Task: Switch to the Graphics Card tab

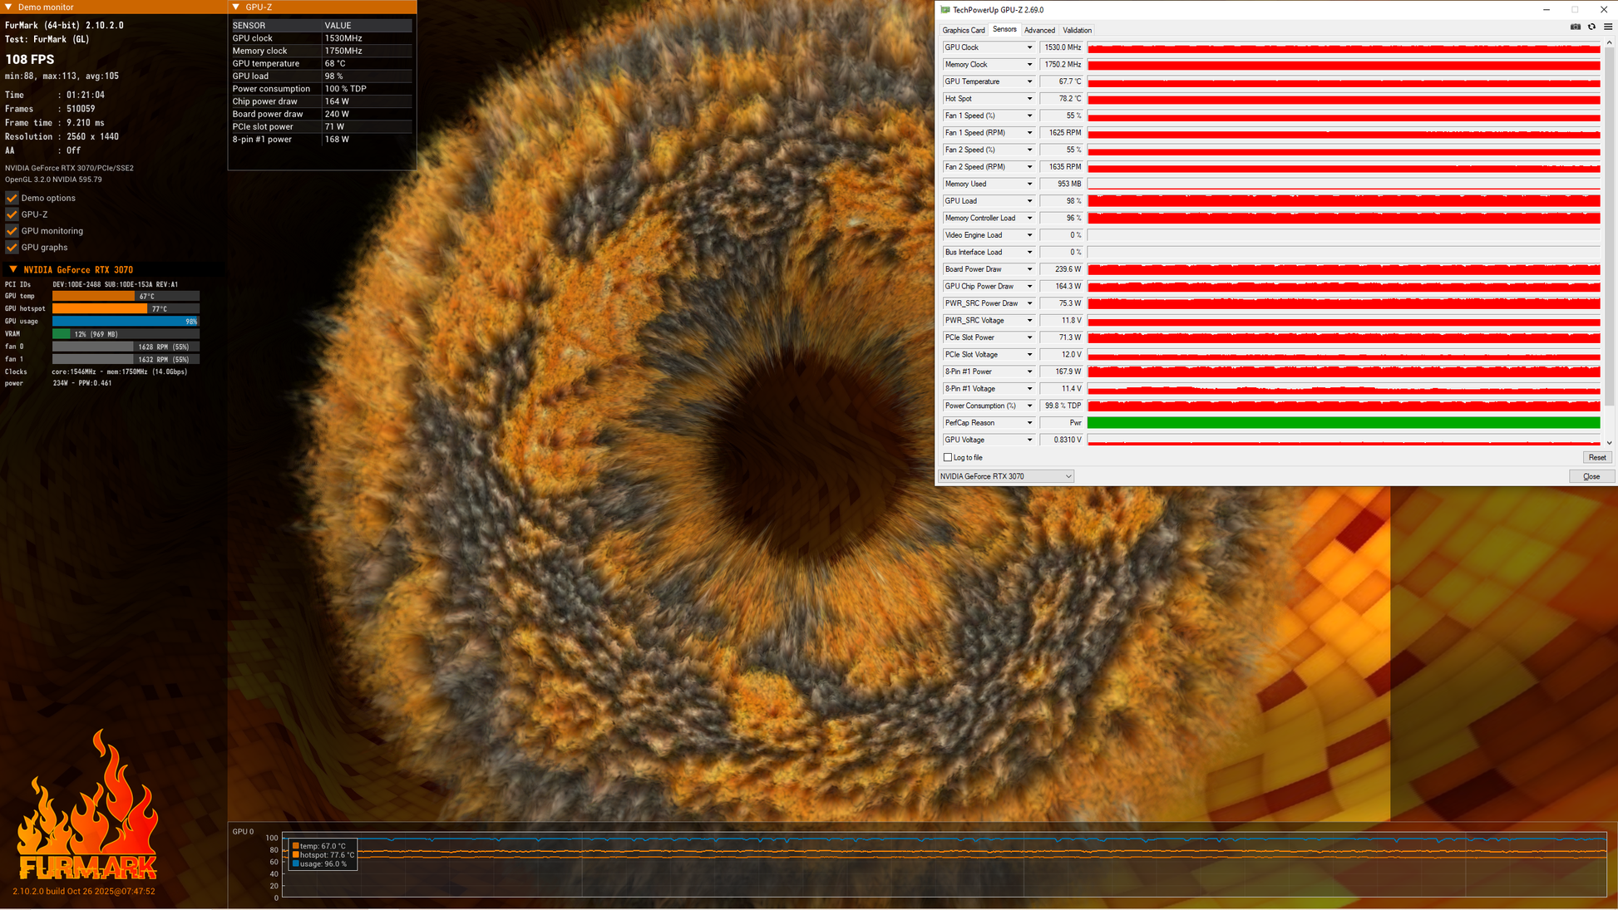Action: point(963,30)
